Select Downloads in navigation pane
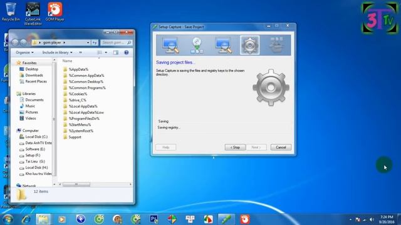Image resolution: width=401 pixels, height=225 pixels. 34,75
